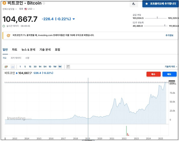Select the 1M chart interval
Image resolution: width=179 pixels, height=141 pixels.
(60, 67)
